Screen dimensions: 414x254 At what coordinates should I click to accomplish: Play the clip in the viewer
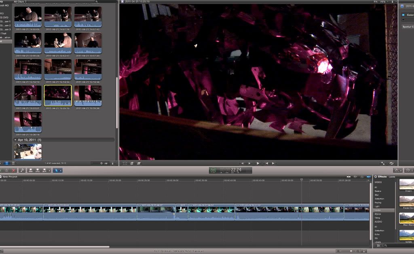(258, 163)
